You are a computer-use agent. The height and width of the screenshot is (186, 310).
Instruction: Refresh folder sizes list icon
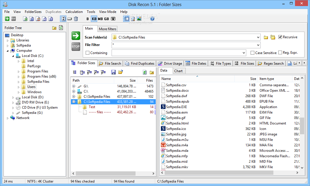click(145, 72)
